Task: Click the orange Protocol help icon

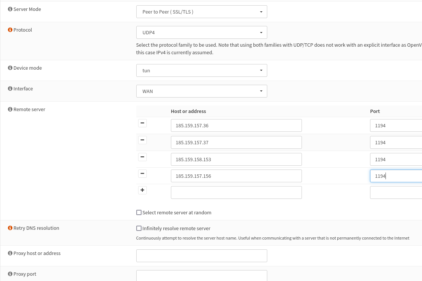Action: coord(10,30)
